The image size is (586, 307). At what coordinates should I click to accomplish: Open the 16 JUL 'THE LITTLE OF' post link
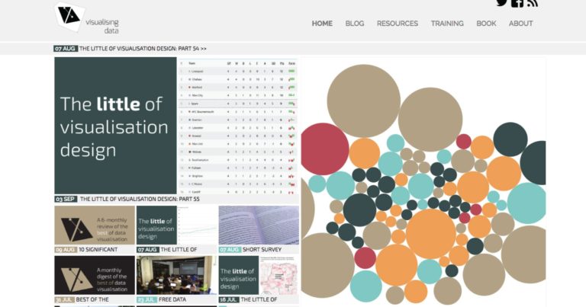[x=259, y=299]
